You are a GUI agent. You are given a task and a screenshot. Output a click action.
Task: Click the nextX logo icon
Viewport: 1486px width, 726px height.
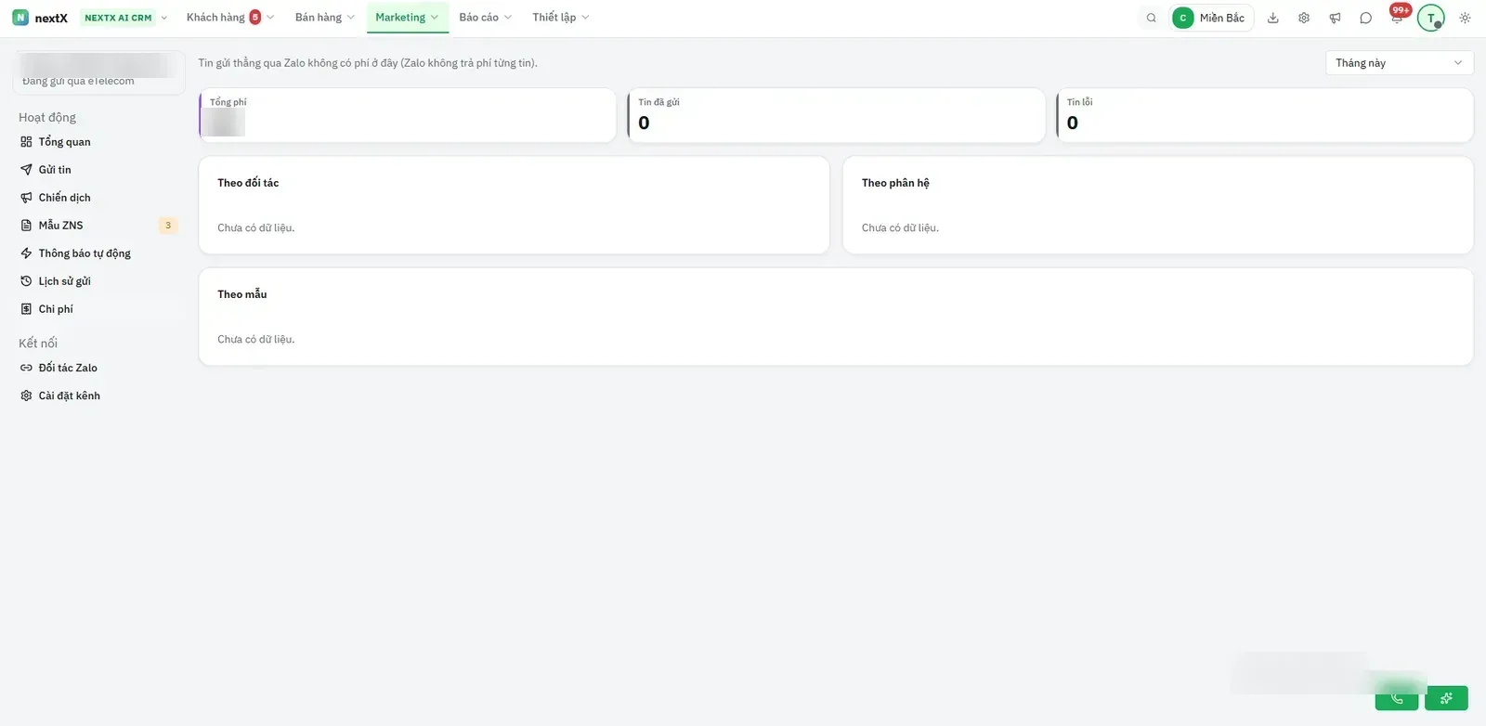pyautogui.click(x=20, y=18)
